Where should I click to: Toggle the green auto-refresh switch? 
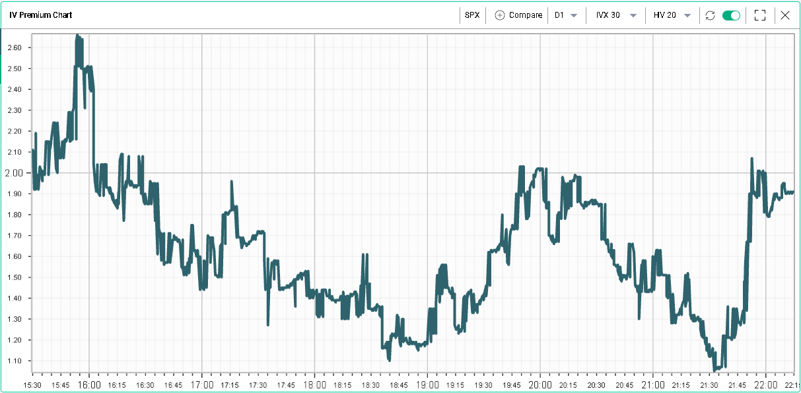pyautogui.click(x=732, y=15)
